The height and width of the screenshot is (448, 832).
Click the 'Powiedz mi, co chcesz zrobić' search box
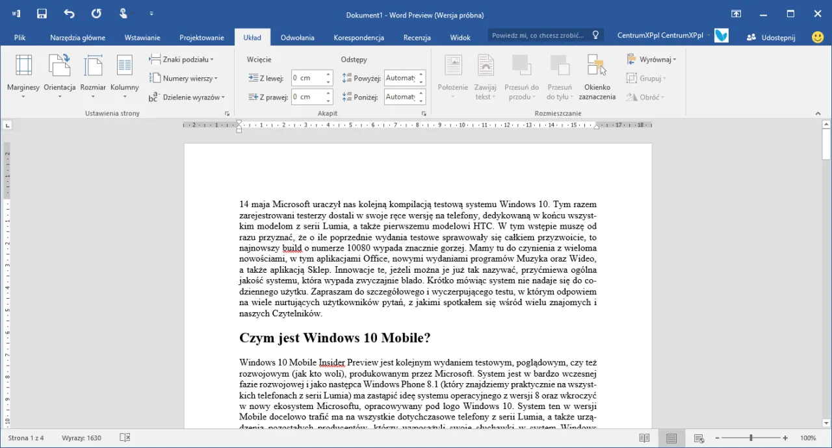[x=545, y=35]
